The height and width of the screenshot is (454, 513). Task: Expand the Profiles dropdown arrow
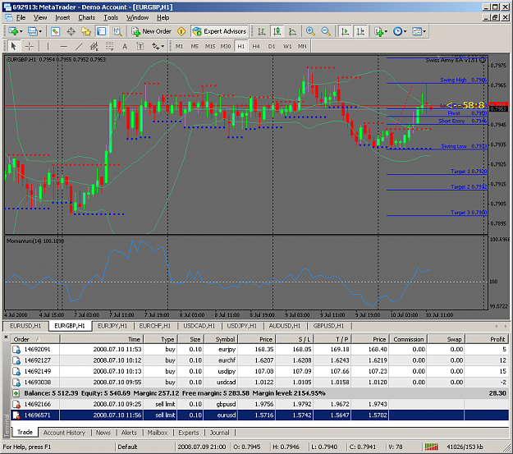[x=40, y=31]
